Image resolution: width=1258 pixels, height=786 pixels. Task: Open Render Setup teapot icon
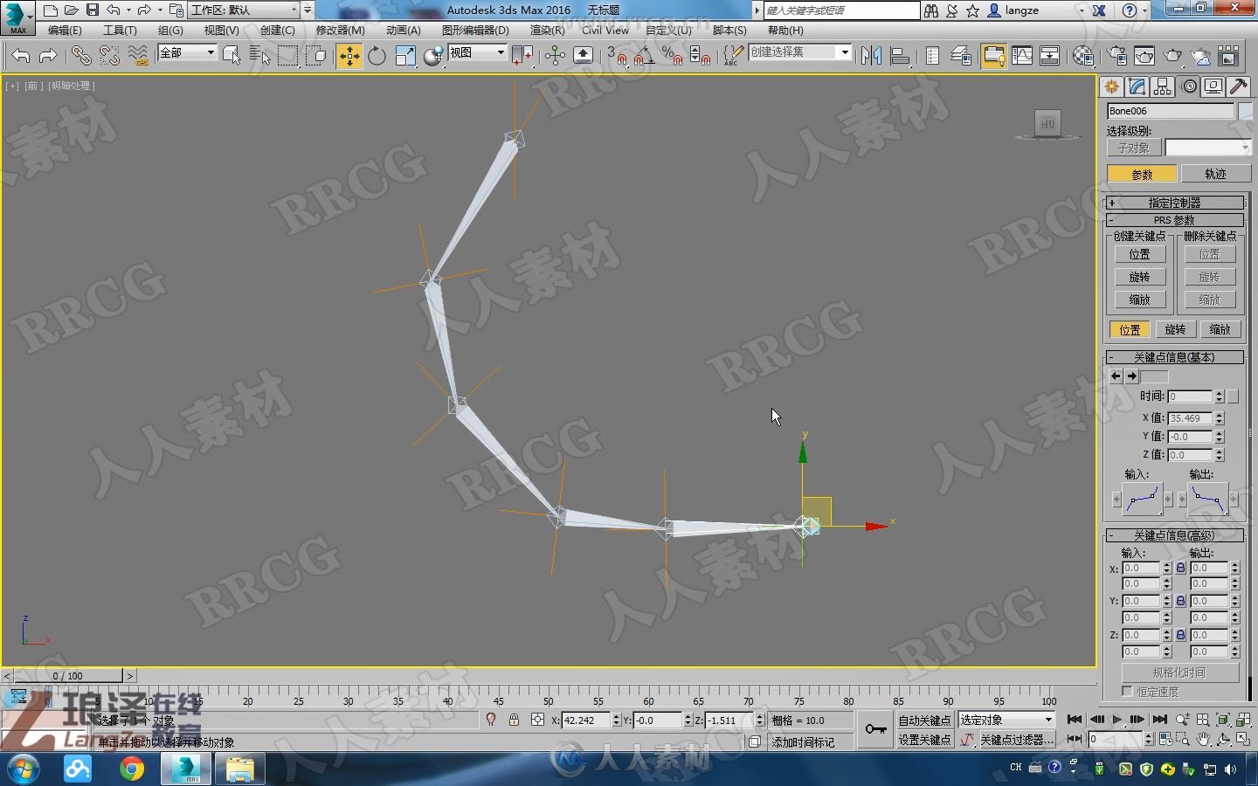(x=1116, y=56)
